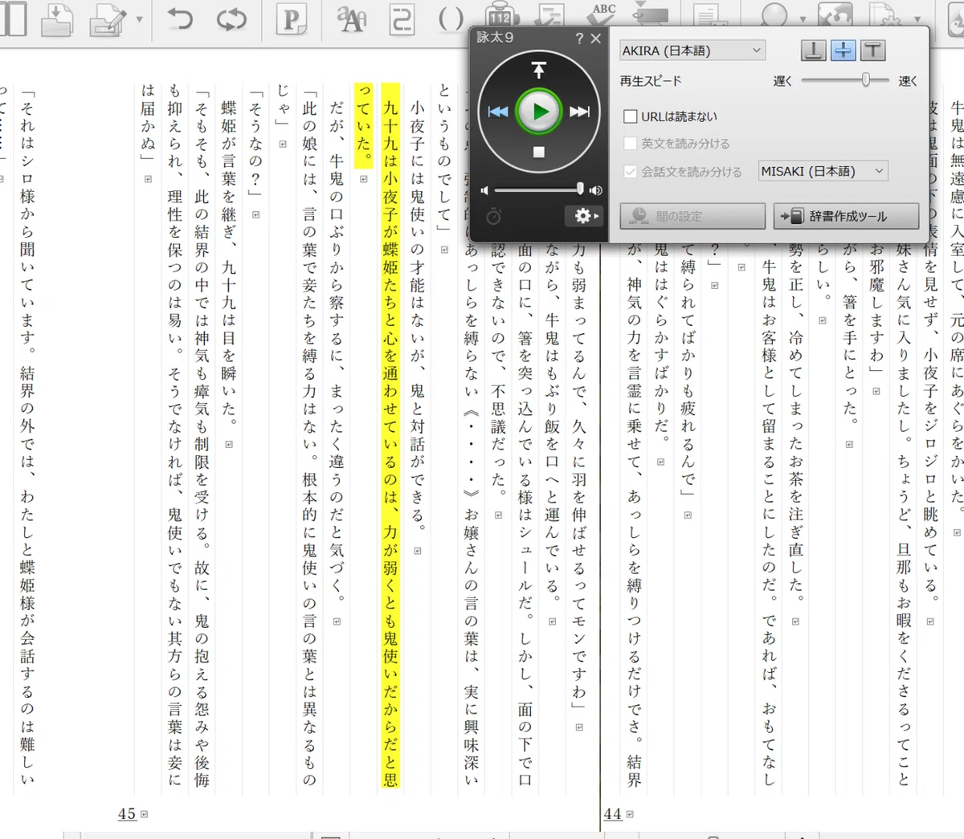Click the line beginning 「そもそも、此の結界の中では
The width and height of the screenshot is (964, 839).
pyautogui.click(x=202, y=438)
